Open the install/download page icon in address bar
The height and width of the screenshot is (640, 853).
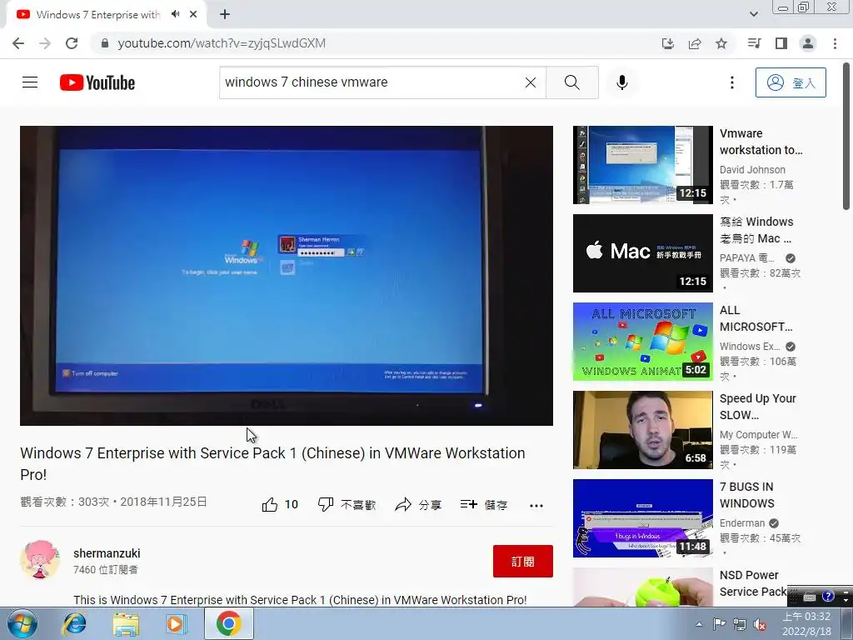coord(668,43)
